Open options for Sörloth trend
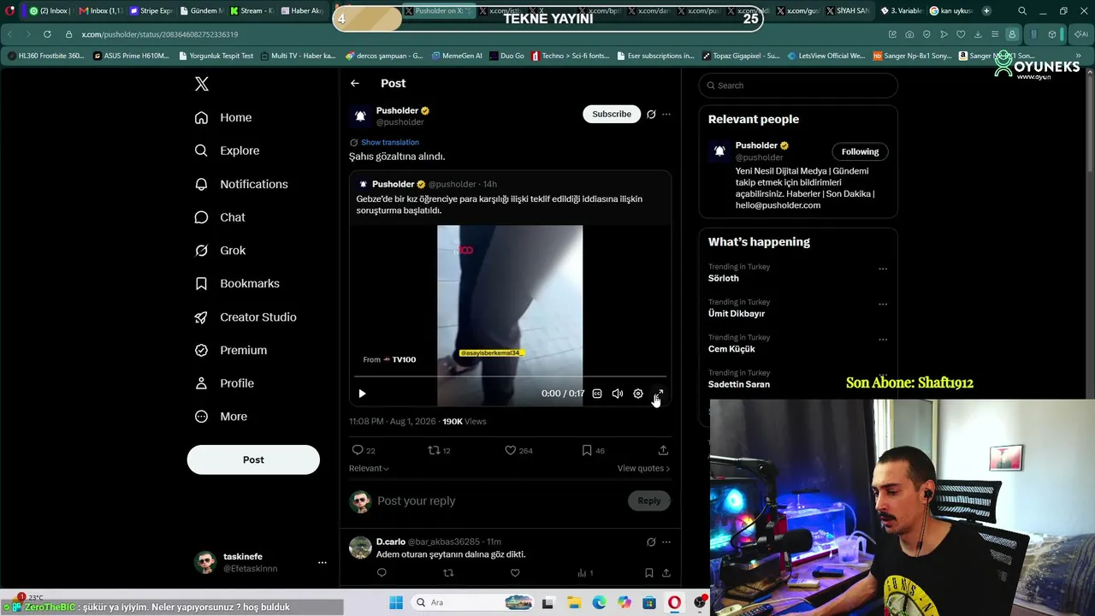This screenshot has width=1095, height=616. 883,269
